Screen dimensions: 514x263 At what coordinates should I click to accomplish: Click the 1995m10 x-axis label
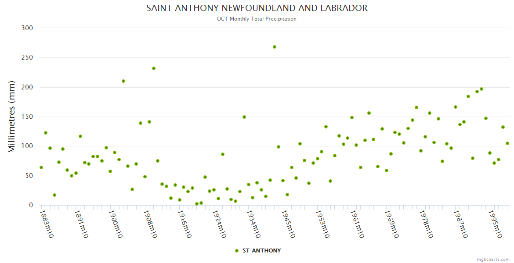coord(494,224)
